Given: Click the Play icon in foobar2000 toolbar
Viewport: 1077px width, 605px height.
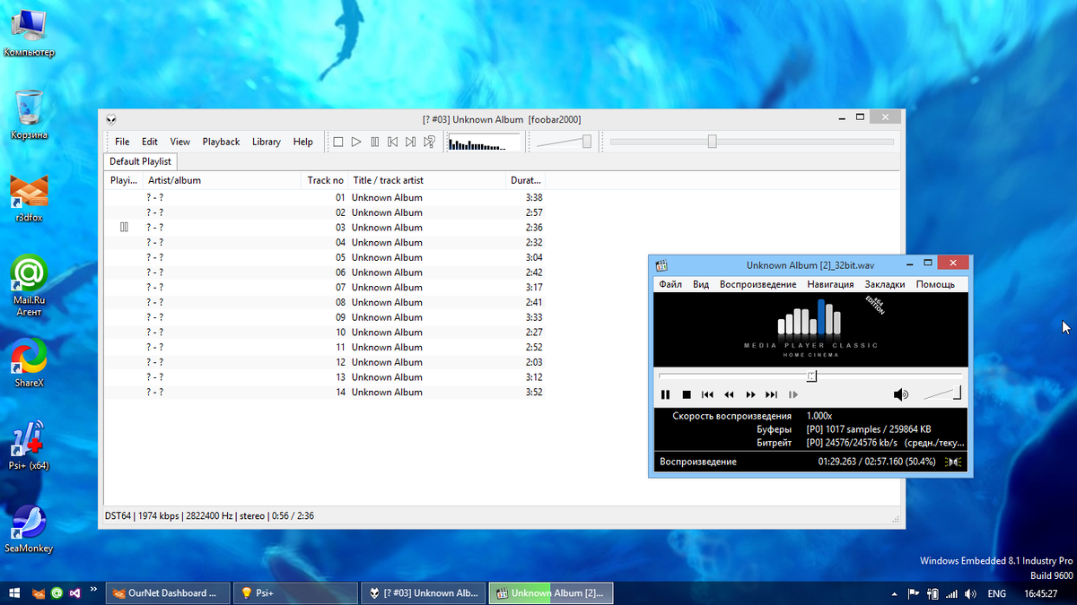Looking at the screenshot, I should (x=356, y=141).
